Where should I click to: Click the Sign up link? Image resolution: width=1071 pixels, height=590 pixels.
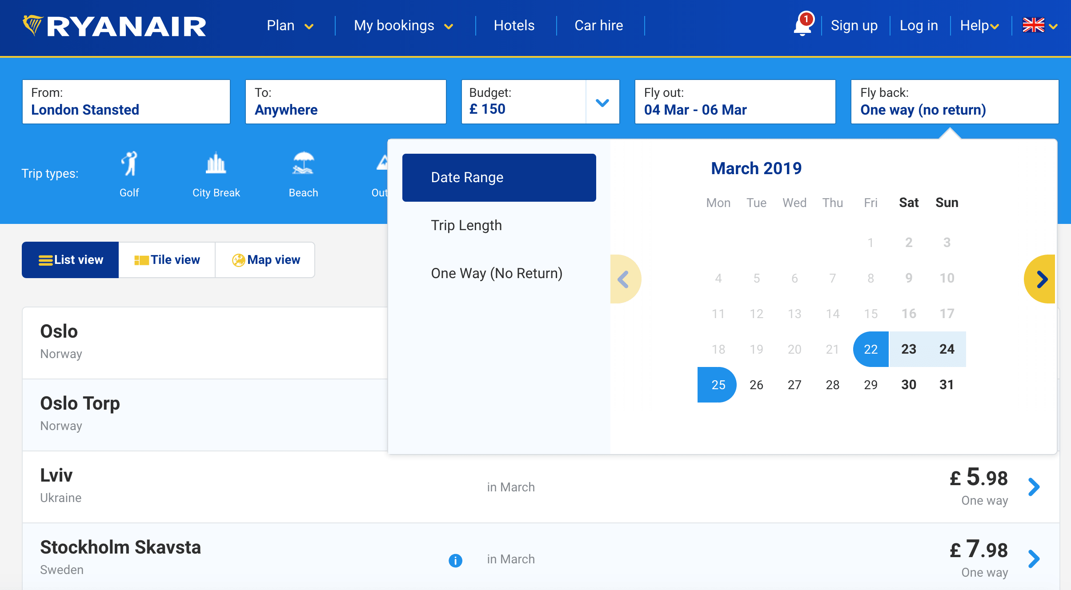point(854,26)
